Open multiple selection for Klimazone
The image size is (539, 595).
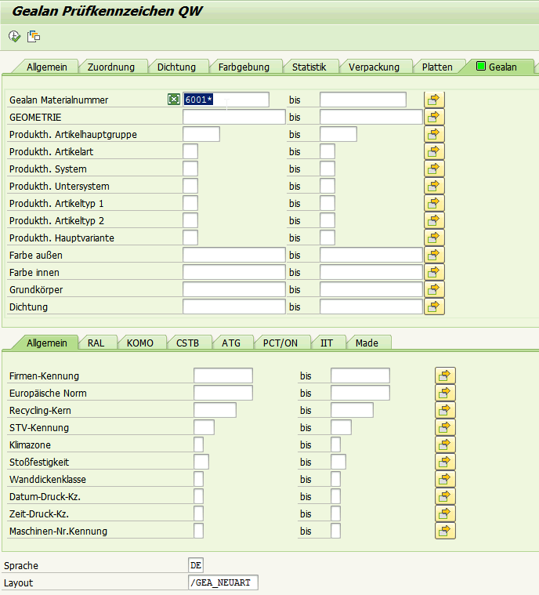(445, 444)
